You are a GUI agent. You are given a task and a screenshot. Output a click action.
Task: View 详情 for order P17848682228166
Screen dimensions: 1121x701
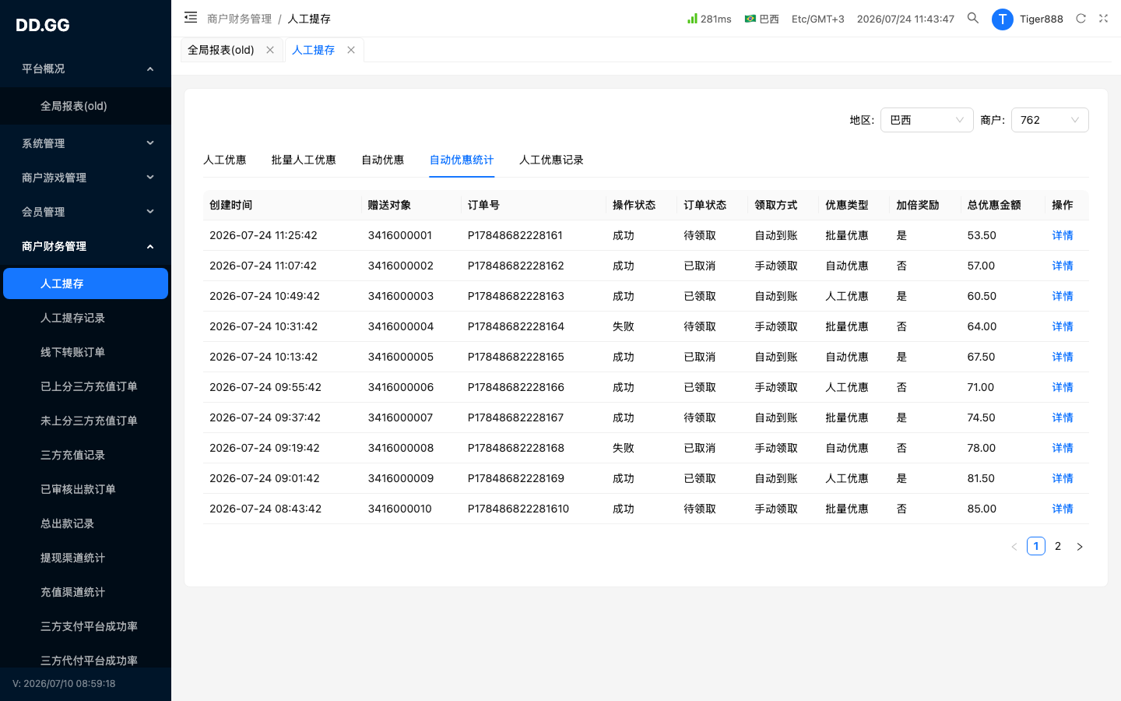pyautogui.click(x=1063, y=387)
